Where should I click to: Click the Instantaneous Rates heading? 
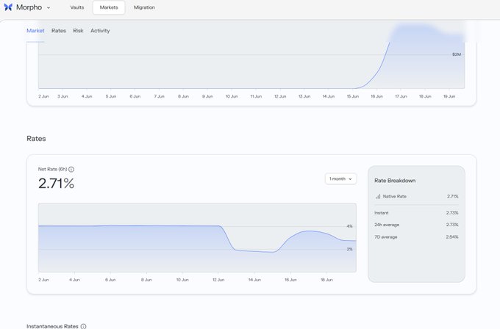pyautogui.click(x=52, y=327)
